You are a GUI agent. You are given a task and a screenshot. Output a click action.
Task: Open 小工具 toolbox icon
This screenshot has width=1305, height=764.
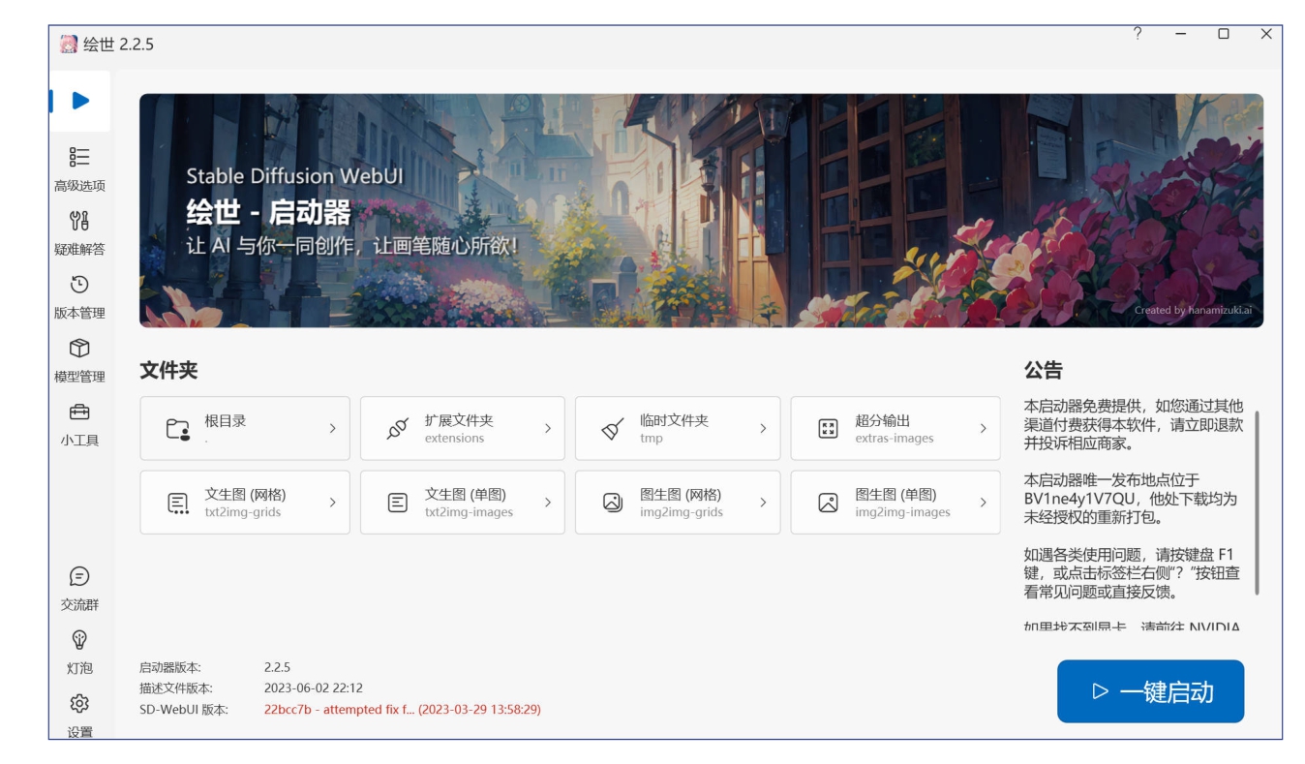point(79,412)
